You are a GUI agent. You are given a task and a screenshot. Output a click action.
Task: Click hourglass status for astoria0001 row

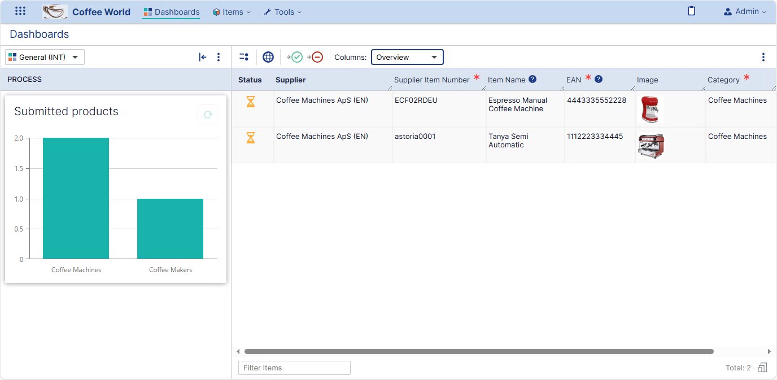(x=251, y=138)
